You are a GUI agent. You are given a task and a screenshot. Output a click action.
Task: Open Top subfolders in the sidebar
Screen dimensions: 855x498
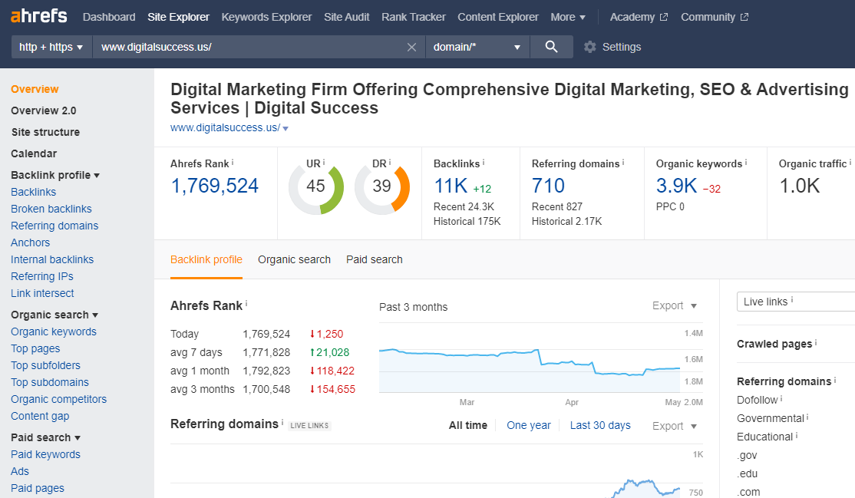pyautogui.click(x=45, y=365)
